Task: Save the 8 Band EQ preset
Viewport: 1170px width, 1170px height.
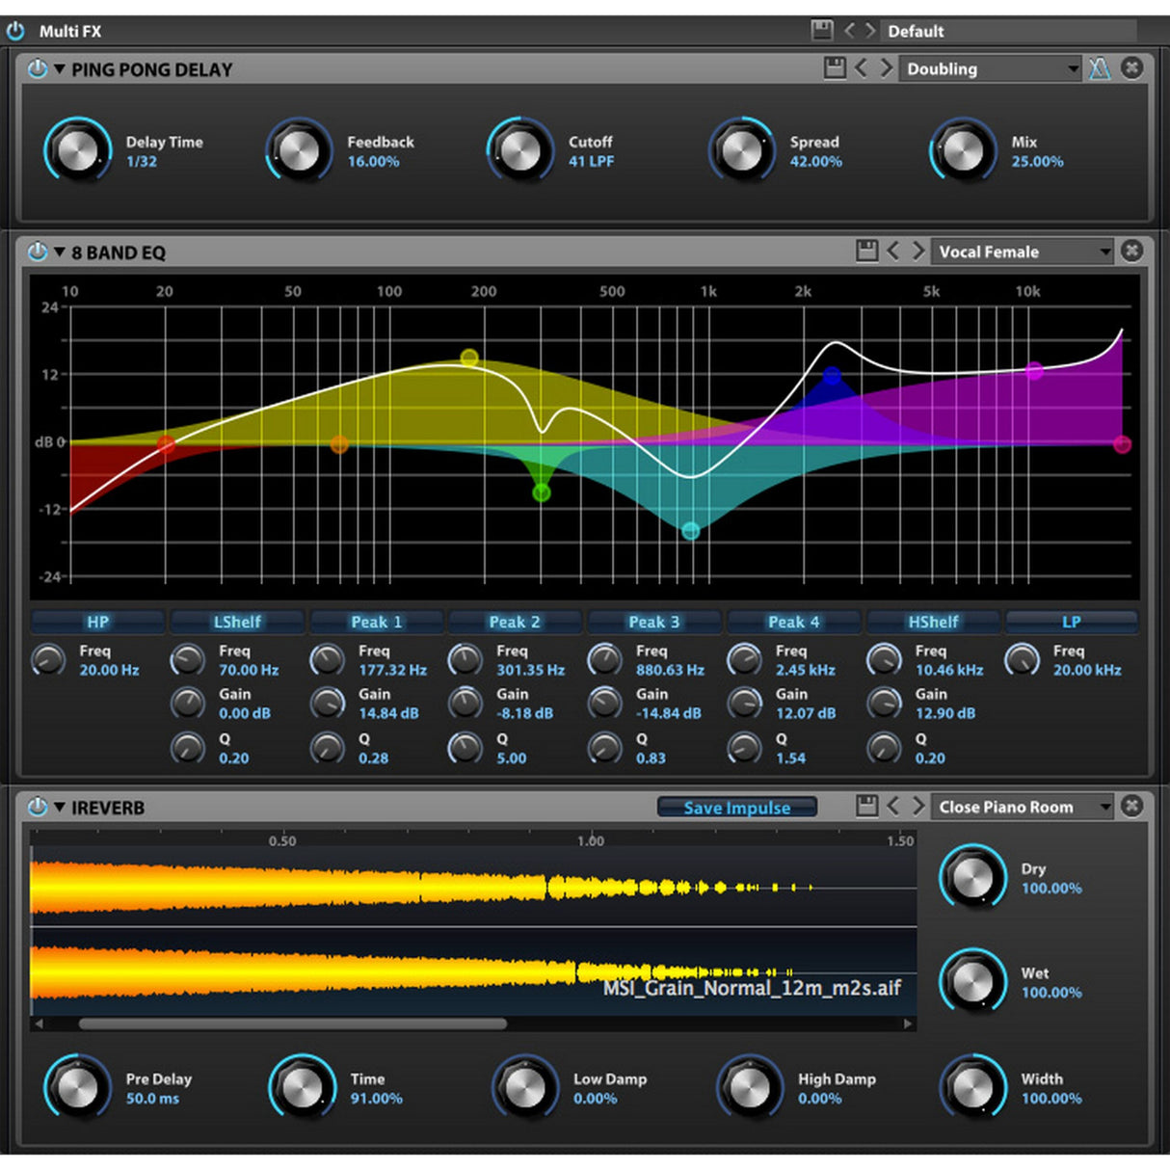Action: point(866,251)
